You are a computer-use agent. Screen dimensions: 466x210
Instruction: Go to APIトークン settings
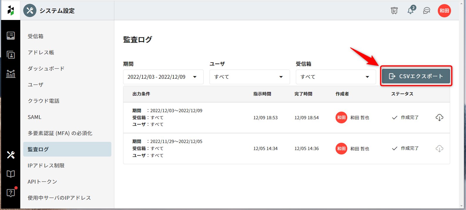point(42,182)
